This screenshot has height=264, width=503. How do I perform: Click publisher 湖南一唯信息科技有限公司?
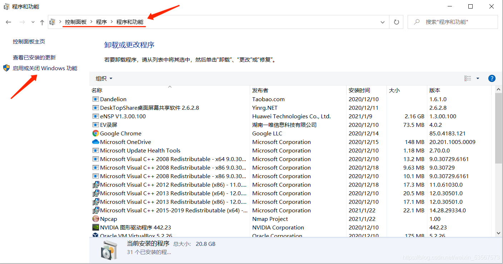point(284,125)
